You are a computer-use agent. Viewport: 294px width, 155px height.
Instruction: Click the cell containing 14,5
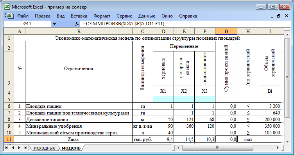184,139
